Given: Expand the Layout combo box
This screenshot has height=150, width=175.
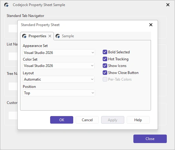Looking at the screenshot, I should point(59,79).
